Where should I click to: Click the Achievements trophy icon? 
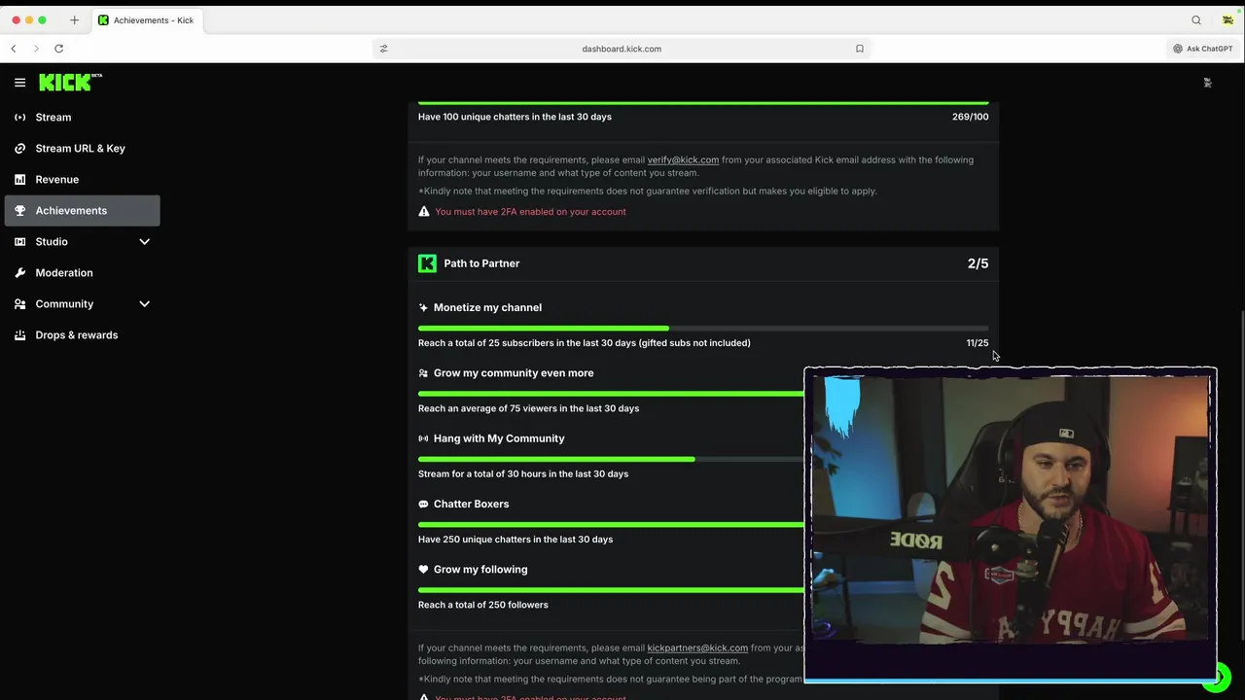pyautogui.click(x=19, y=211)
